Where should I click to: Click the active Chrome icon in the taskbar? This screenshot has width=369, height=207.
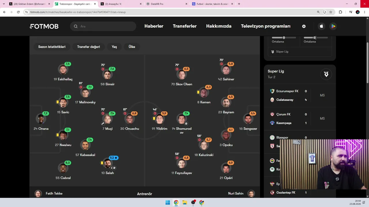click(x=176, y=202)
